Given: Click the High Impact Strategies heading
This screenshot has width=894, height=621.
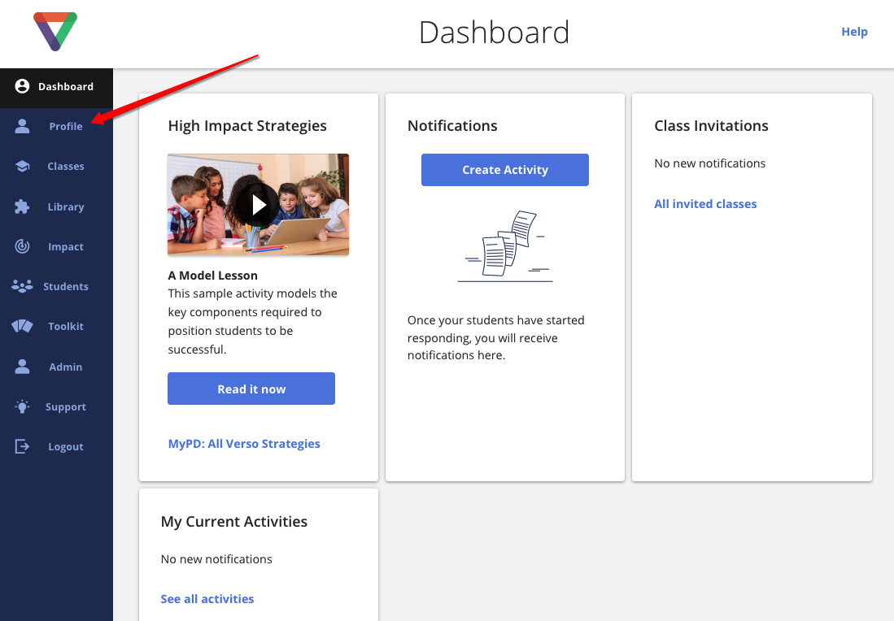Looking at the screenshot, I should point(247,125).
